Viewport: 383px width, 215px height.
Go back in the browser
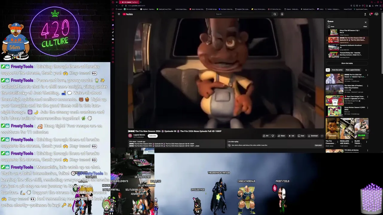117,6
